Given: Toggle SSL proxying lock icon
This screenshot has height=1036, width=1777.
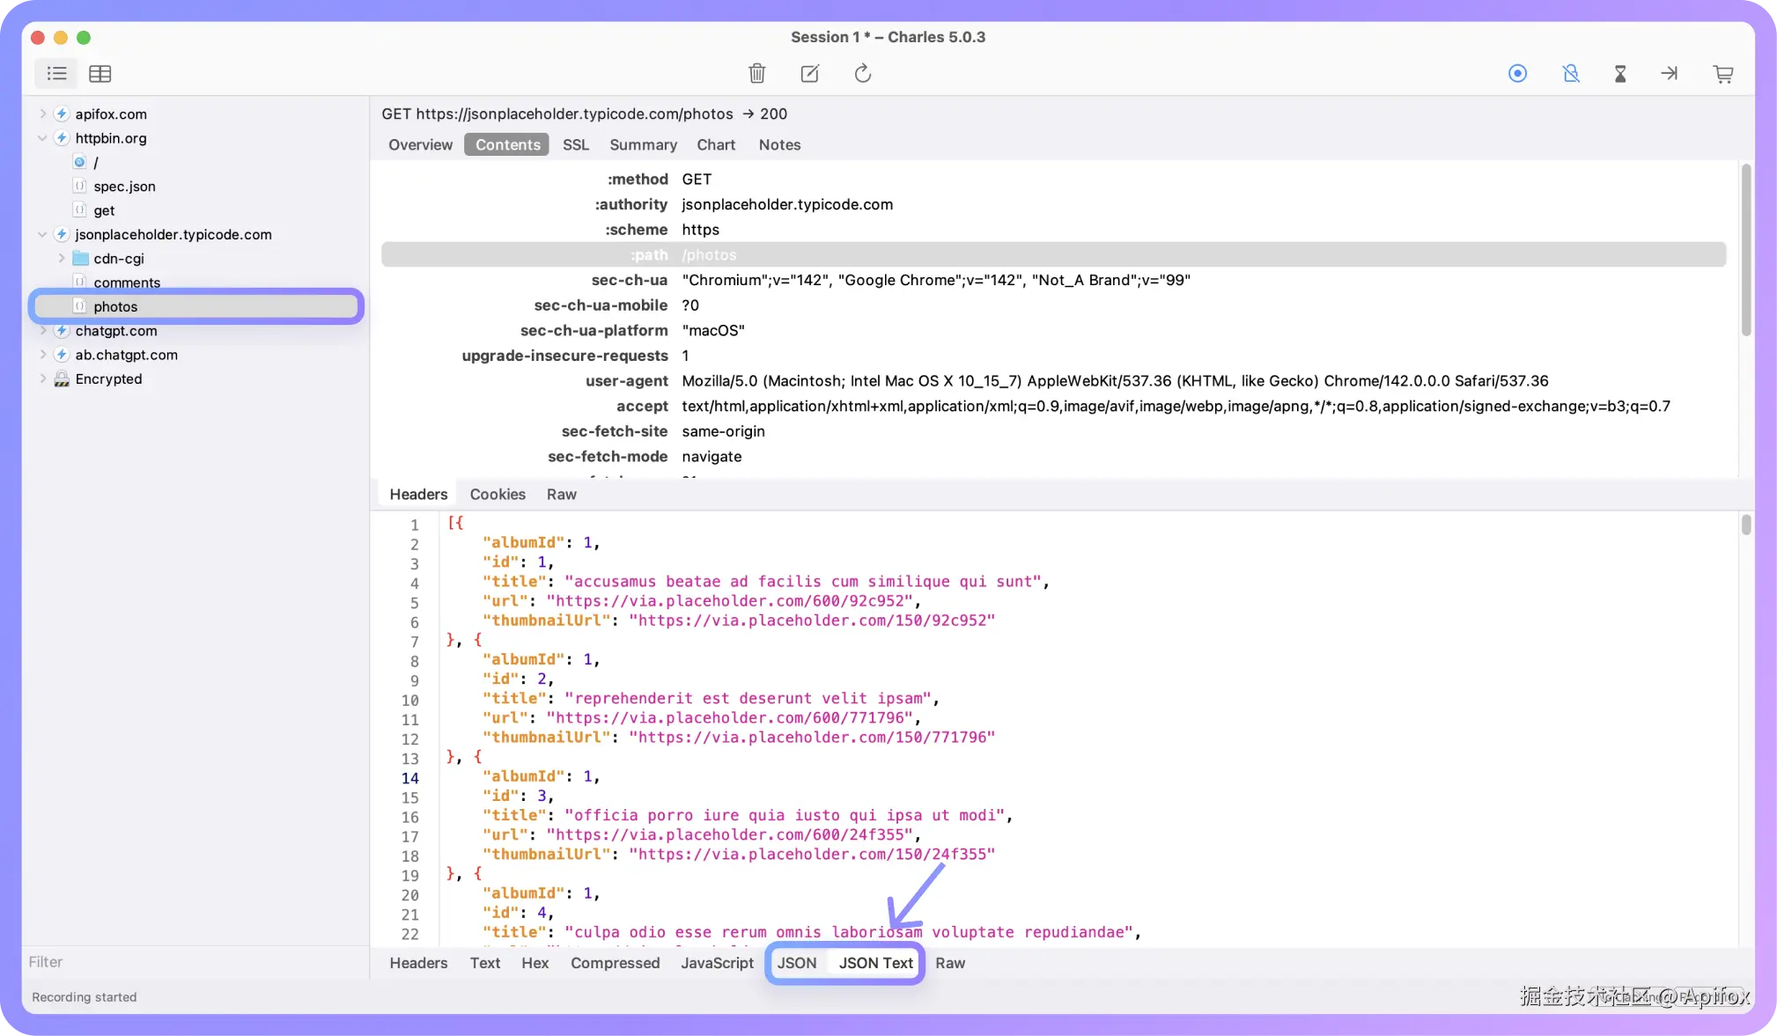Looking at the screenshot, I should coord(1570,74).
